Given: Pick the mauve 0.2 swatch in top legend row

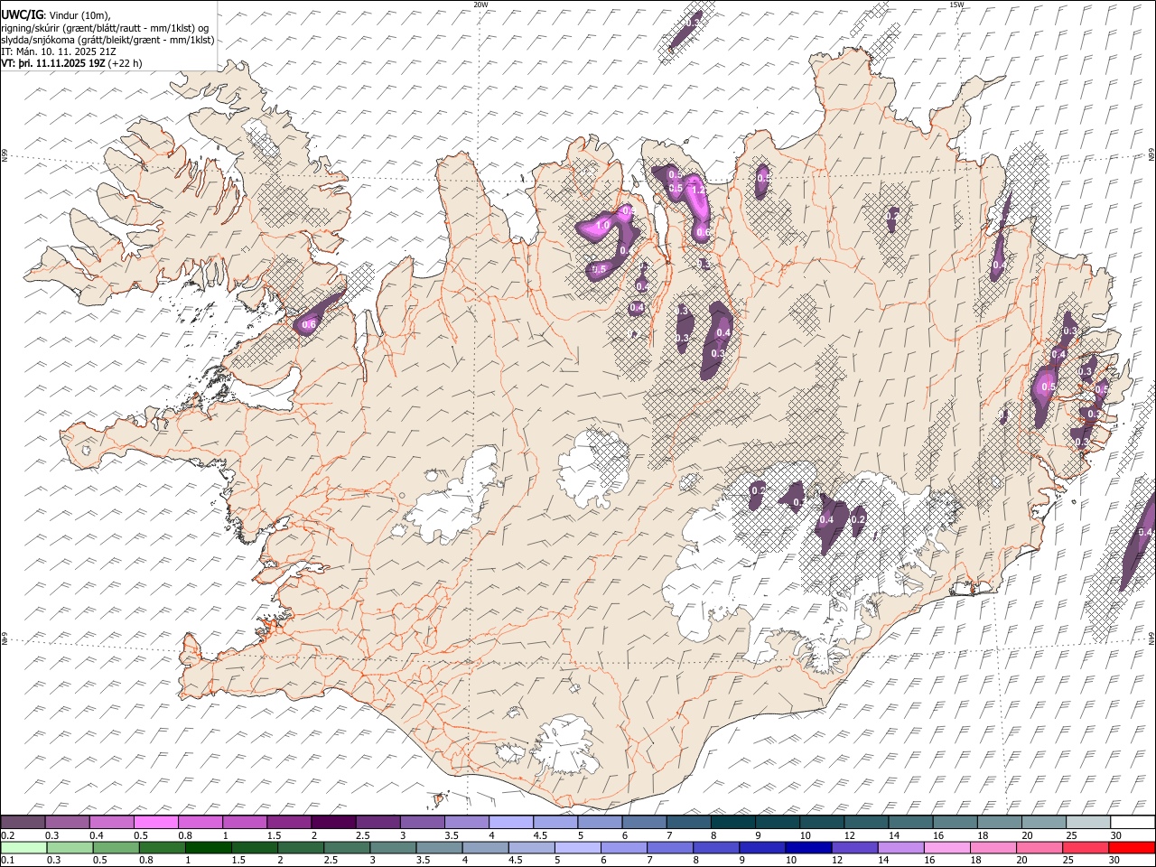Looking at the screenshot, I should coord(23,822).
